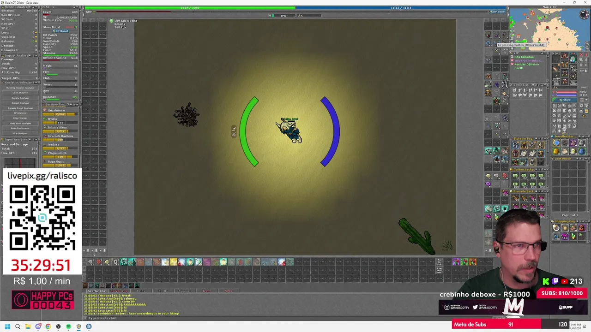Click the world minimap view
The image size is (591, 332).
[549, 29]
